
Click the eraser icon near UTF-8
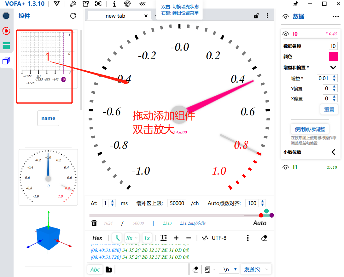pos(264,238)
